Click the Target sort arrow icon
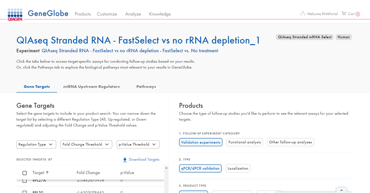This screenshot has height=193, width=370. 47,173
